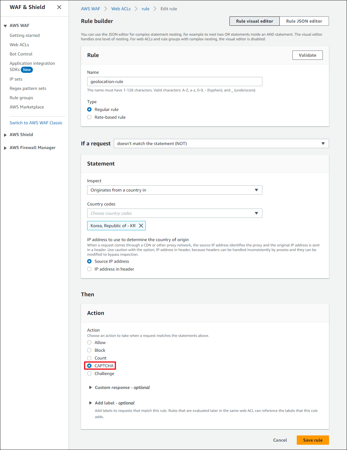
Task: Choose the Challenge action
Action: [89, 373]
